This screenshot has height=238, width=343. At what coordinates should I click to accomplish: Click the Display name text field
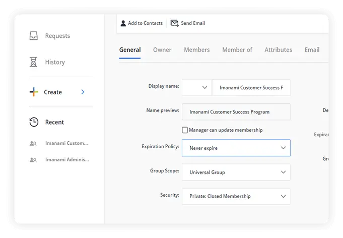pyautogui.click(x=251, y=88)
